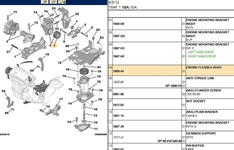Select superseded part number 1806 88

pos(118,82)
